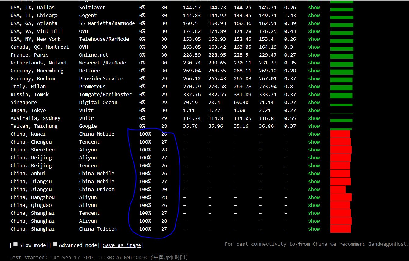Select the 'Italy, Milan' location text
This screenshot has width=409, height=261.
28,86
